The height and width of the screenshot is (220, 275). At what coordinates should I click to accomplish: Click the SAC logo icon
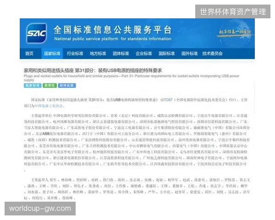click(37, 33)
